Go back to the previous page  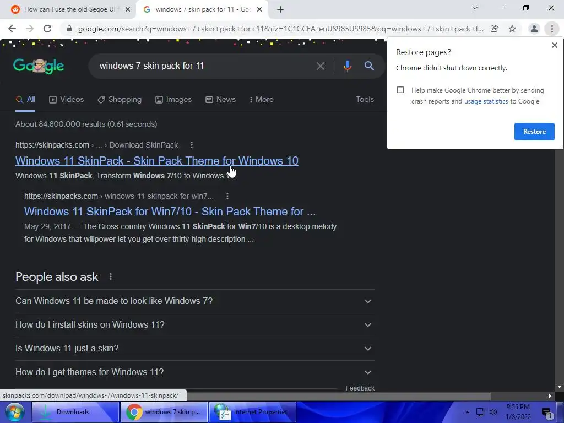[x=12, y=29]
